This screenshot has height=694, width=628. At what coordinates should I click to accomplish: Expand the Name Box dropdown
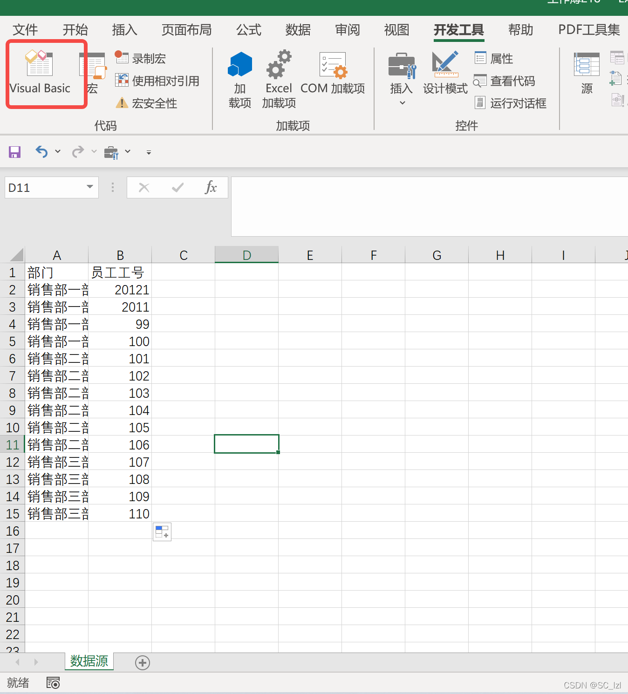90,187
